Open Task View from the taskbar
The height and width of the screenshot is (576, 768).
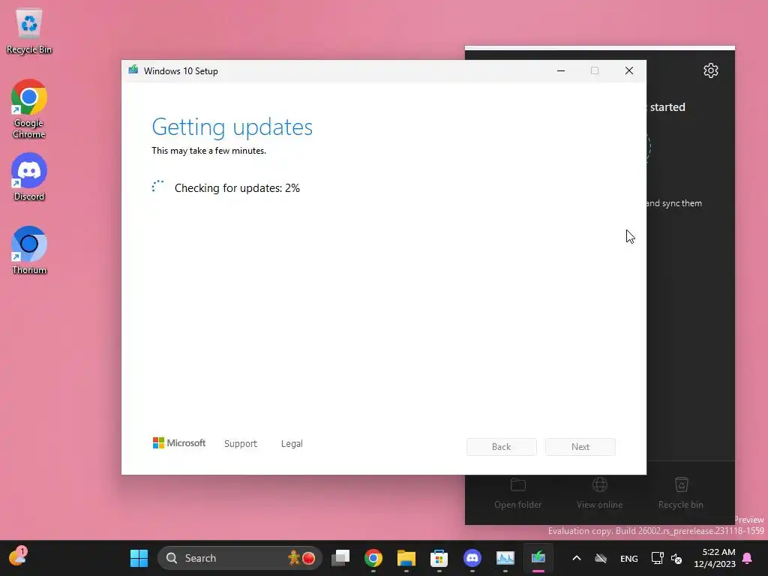click(x=340, y=558)
